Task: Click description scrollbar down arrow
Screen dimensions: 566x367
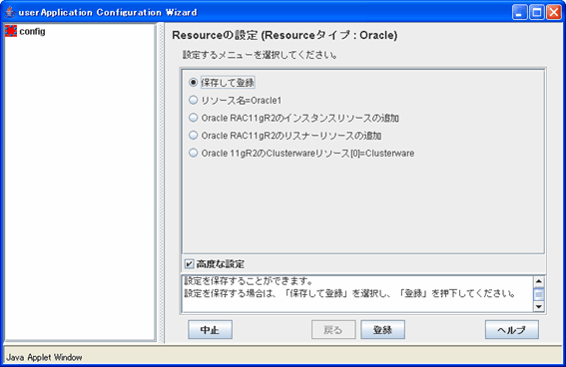Action: pyautogui.click(x=539, y=306)
